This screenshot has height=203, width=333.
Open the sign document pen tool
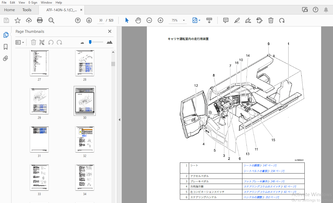(x=248, y=20)
